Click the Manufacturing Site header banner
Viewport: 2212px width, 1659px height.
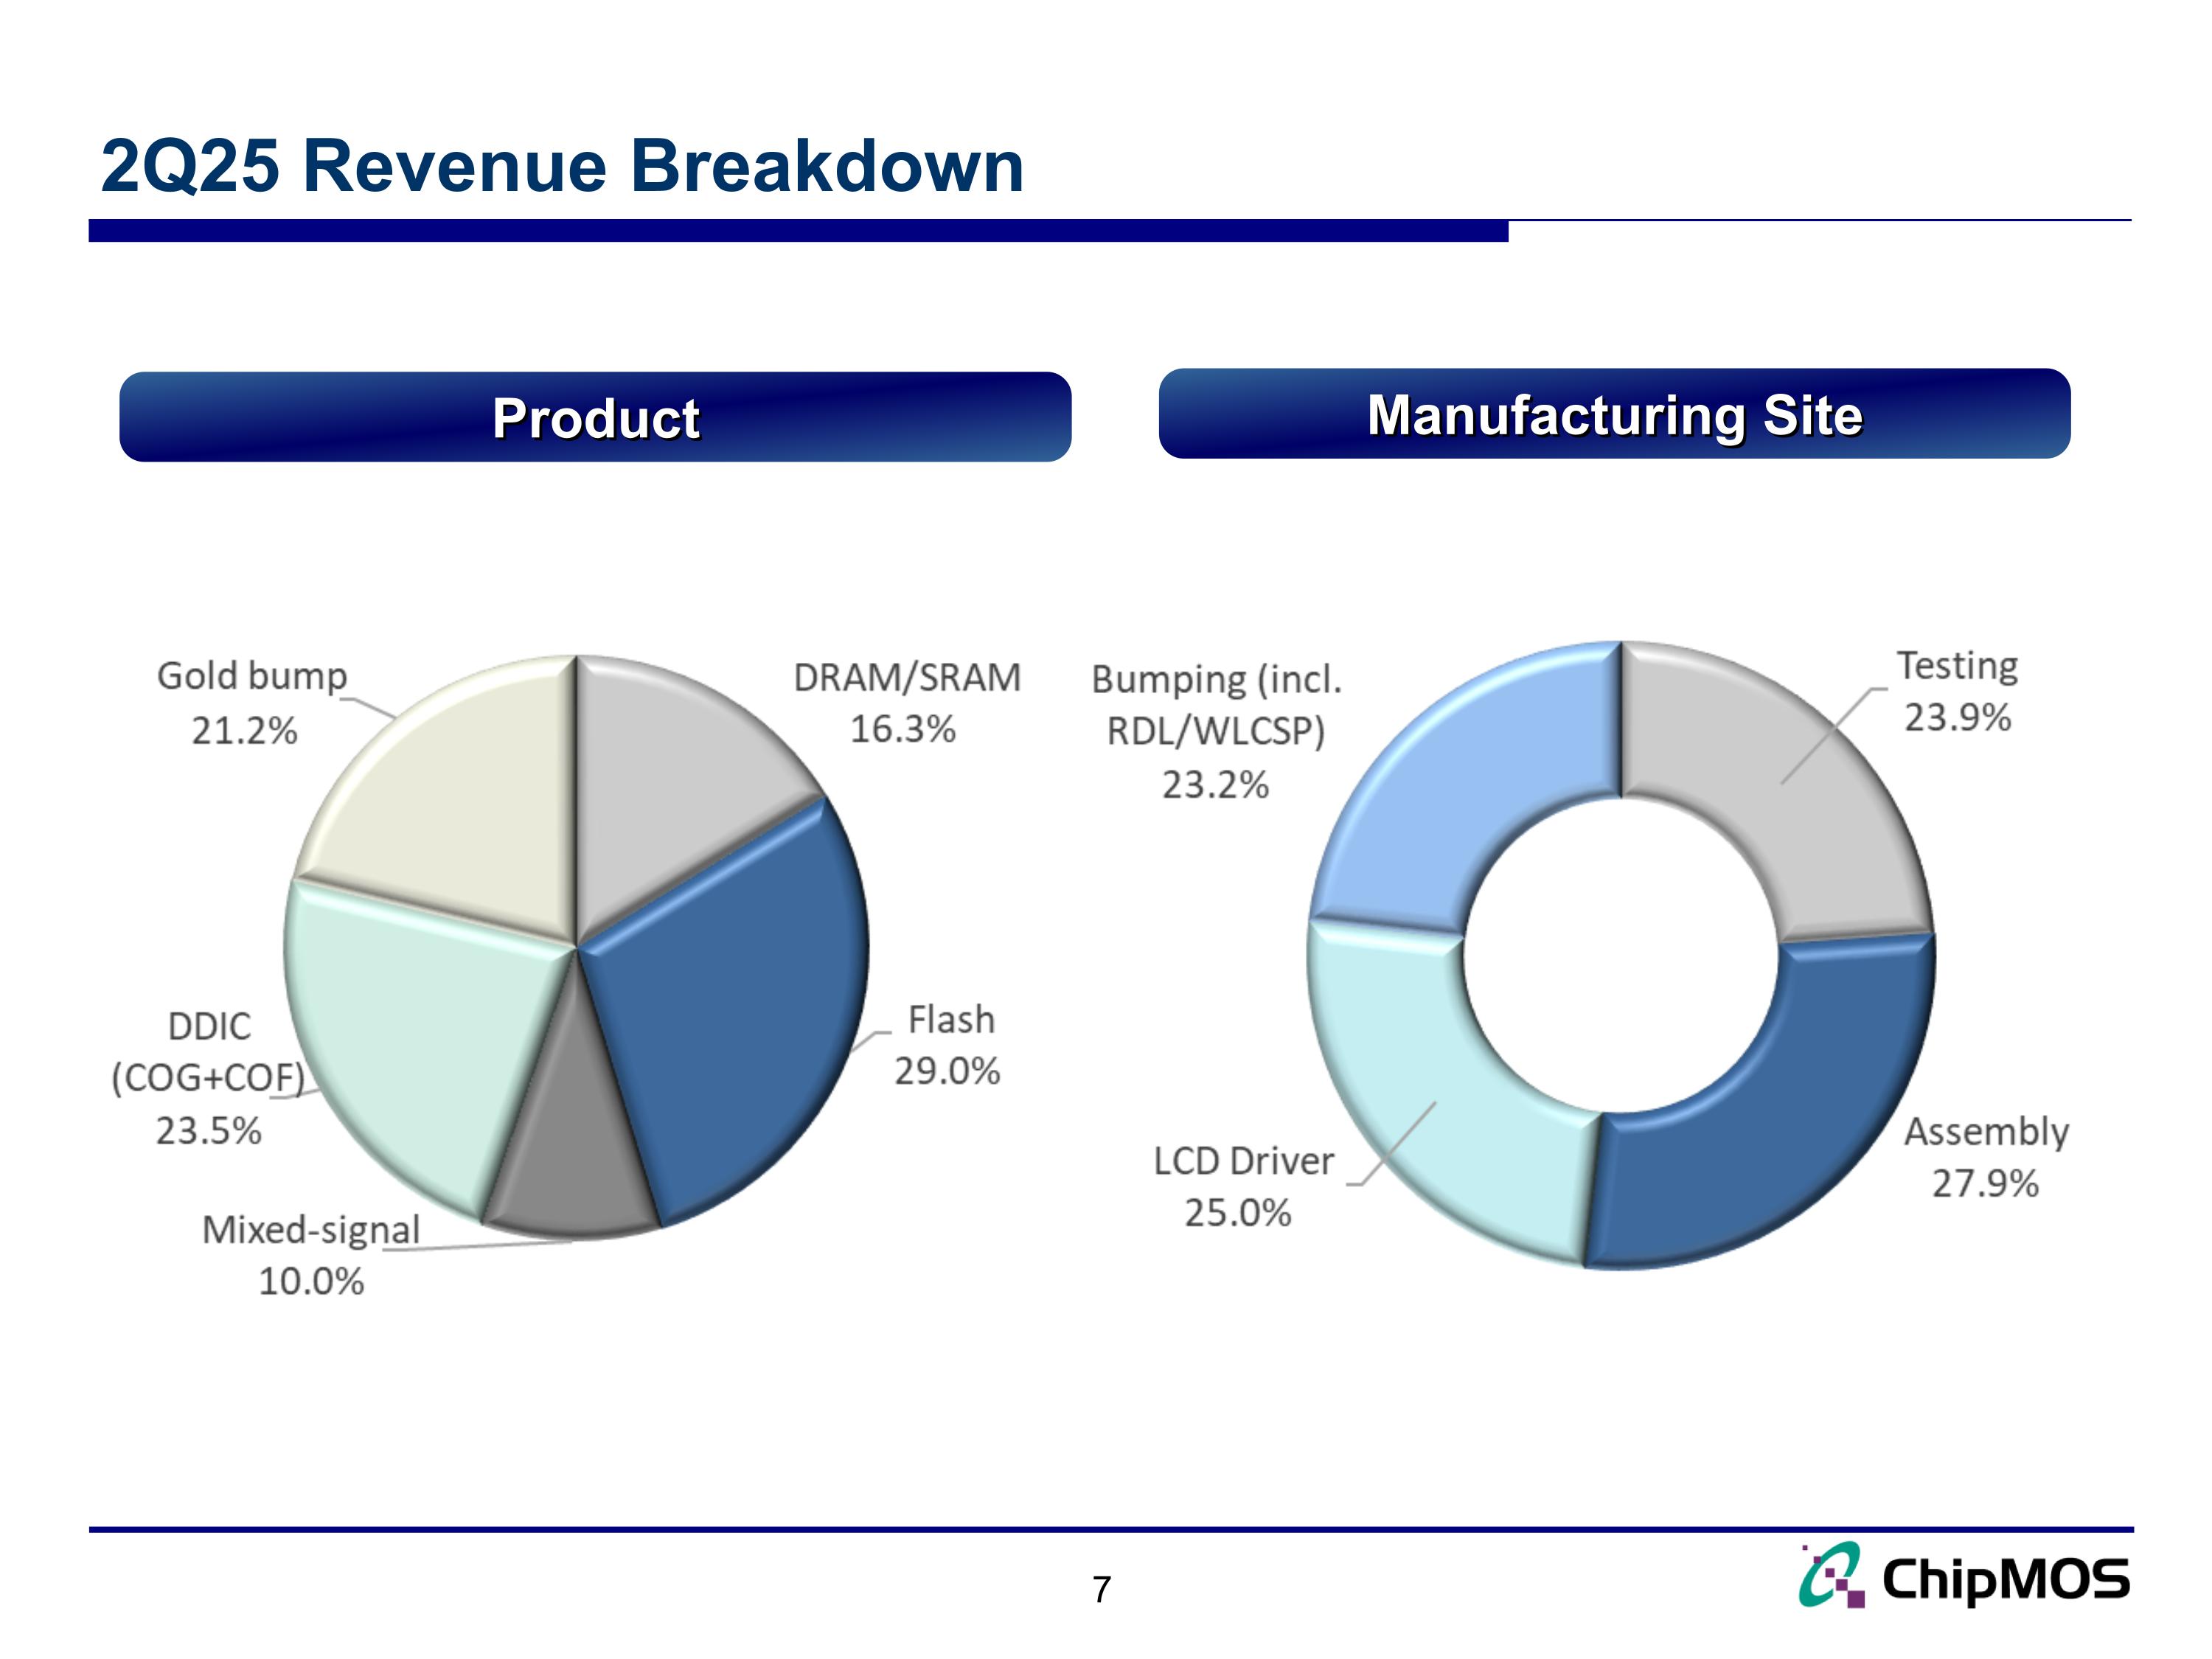pos(1614,414)
